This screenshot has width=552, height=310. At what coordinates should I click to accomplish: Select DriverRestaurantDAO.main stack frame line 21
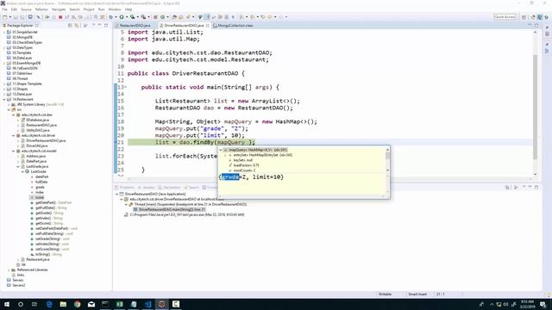(x=172, y=209)
